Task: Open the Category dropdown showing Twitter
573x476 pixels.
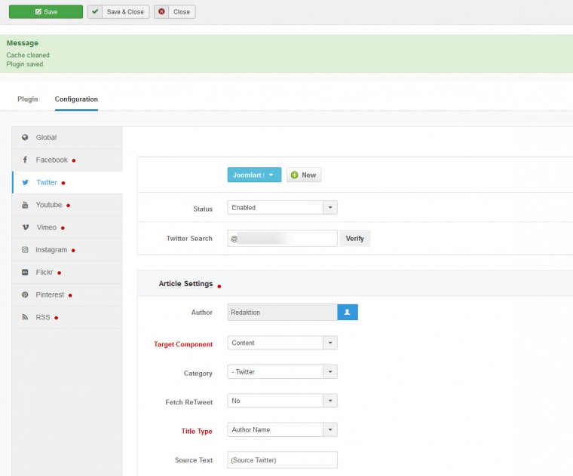Action: click(x=282, y=372)
